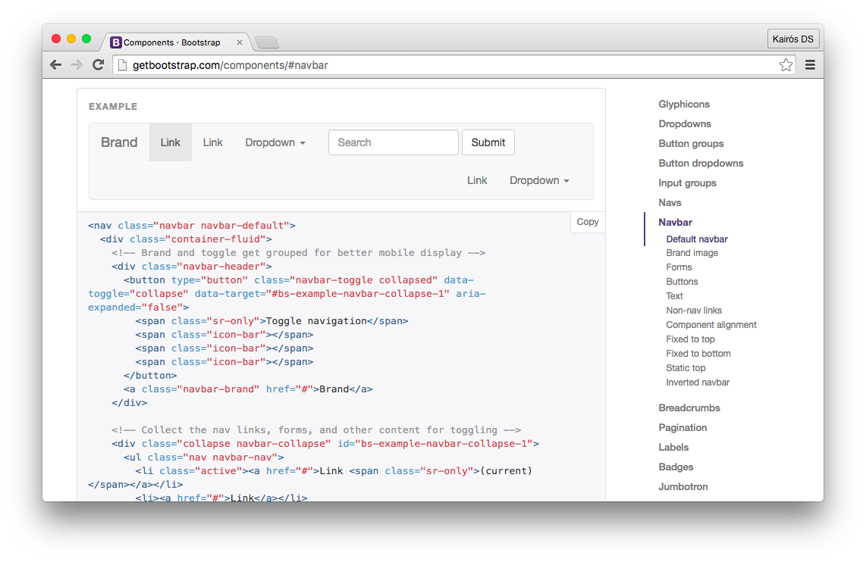Go to Buttons subsection
This screenshot has width=866, height=562.
(x=682, y=281)
